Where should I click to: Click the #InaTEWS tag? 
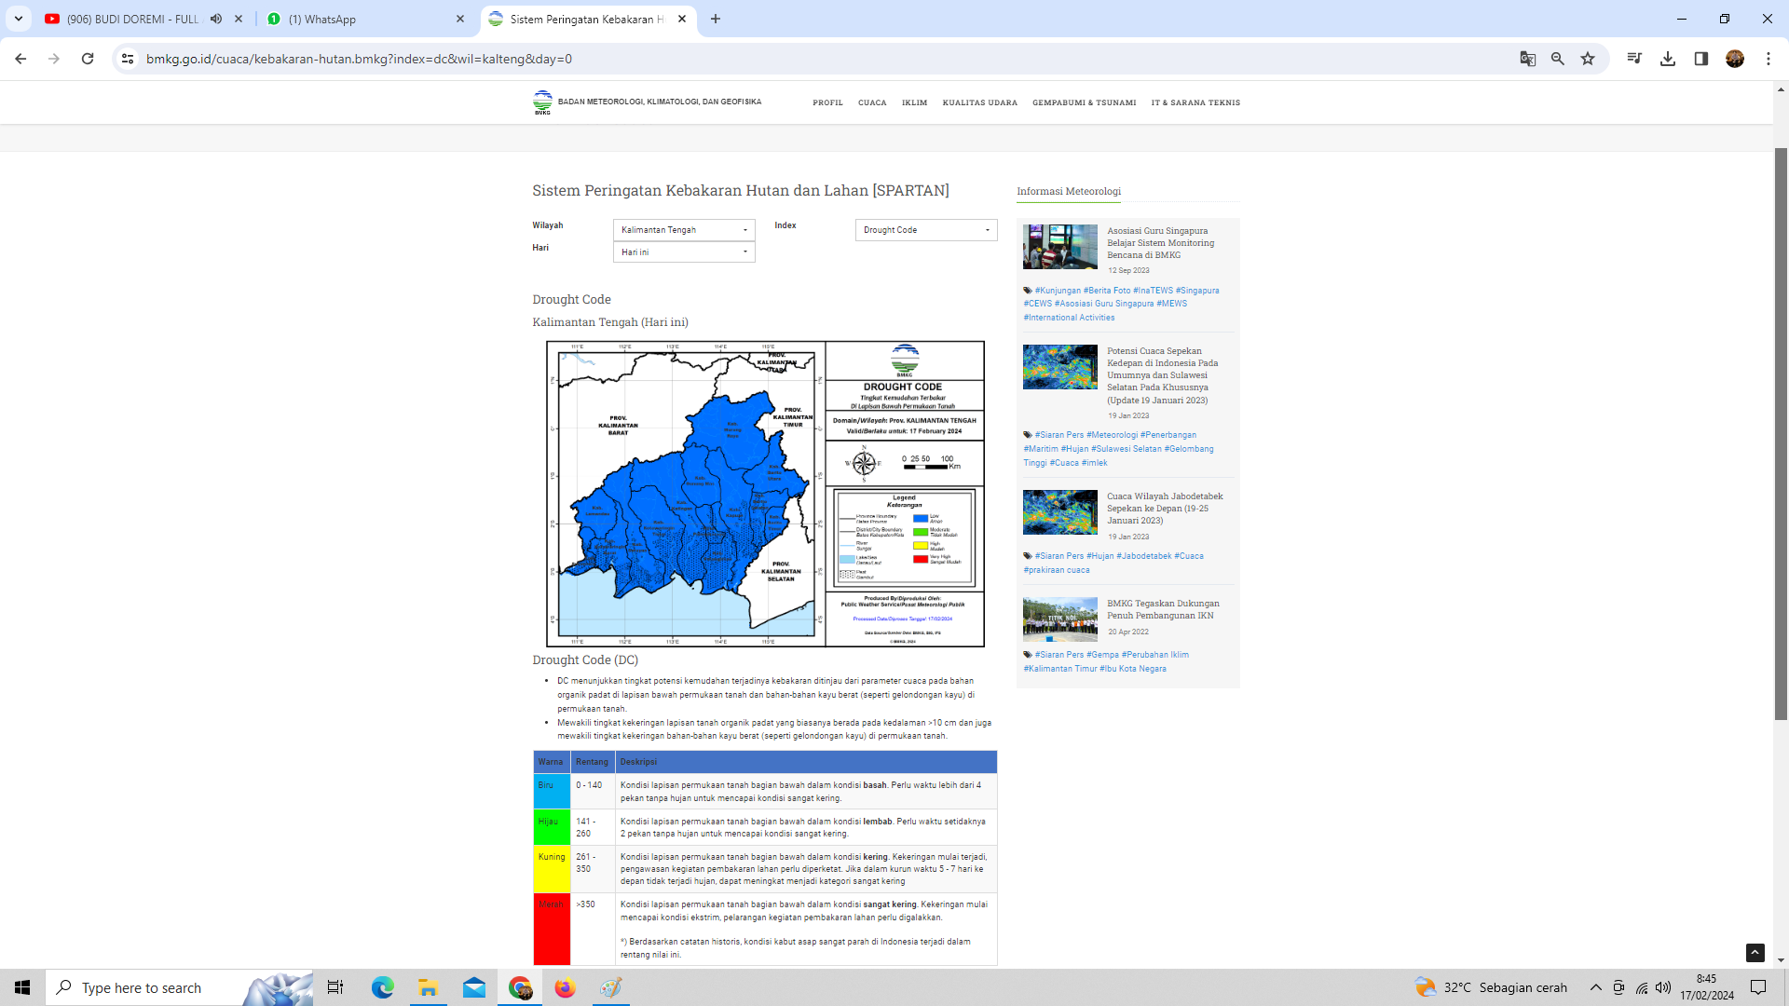(x=1153, y=291)
